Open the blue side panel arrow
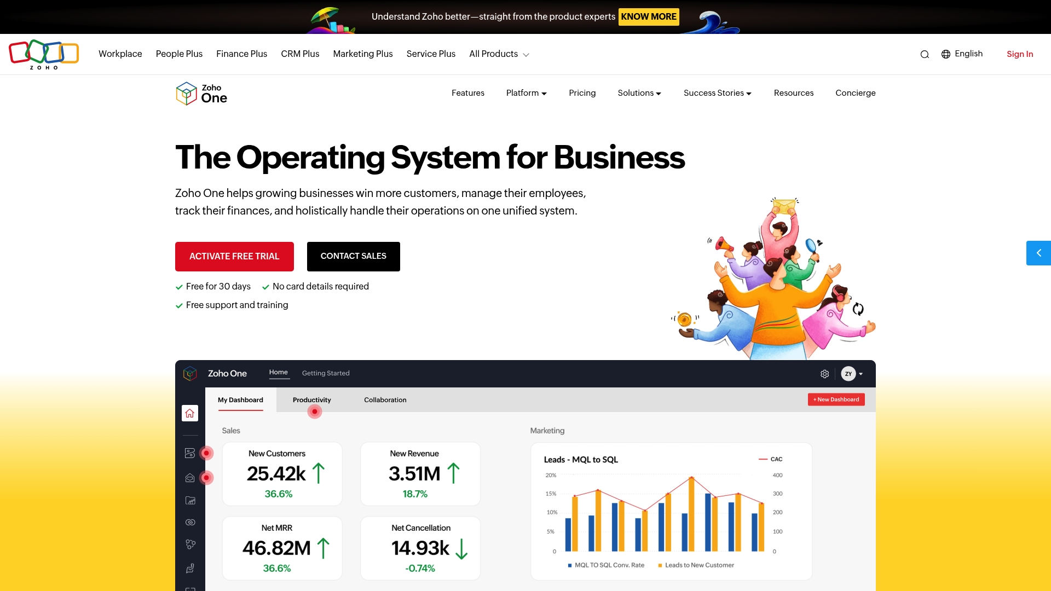This screenshot has width=1051, height=591. coord(1038,253)
